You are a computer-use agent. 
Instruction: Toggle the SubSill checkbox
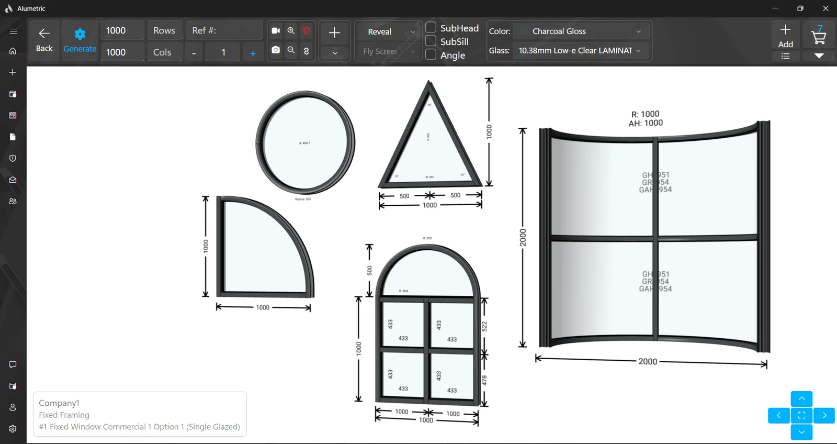[431, 41]
